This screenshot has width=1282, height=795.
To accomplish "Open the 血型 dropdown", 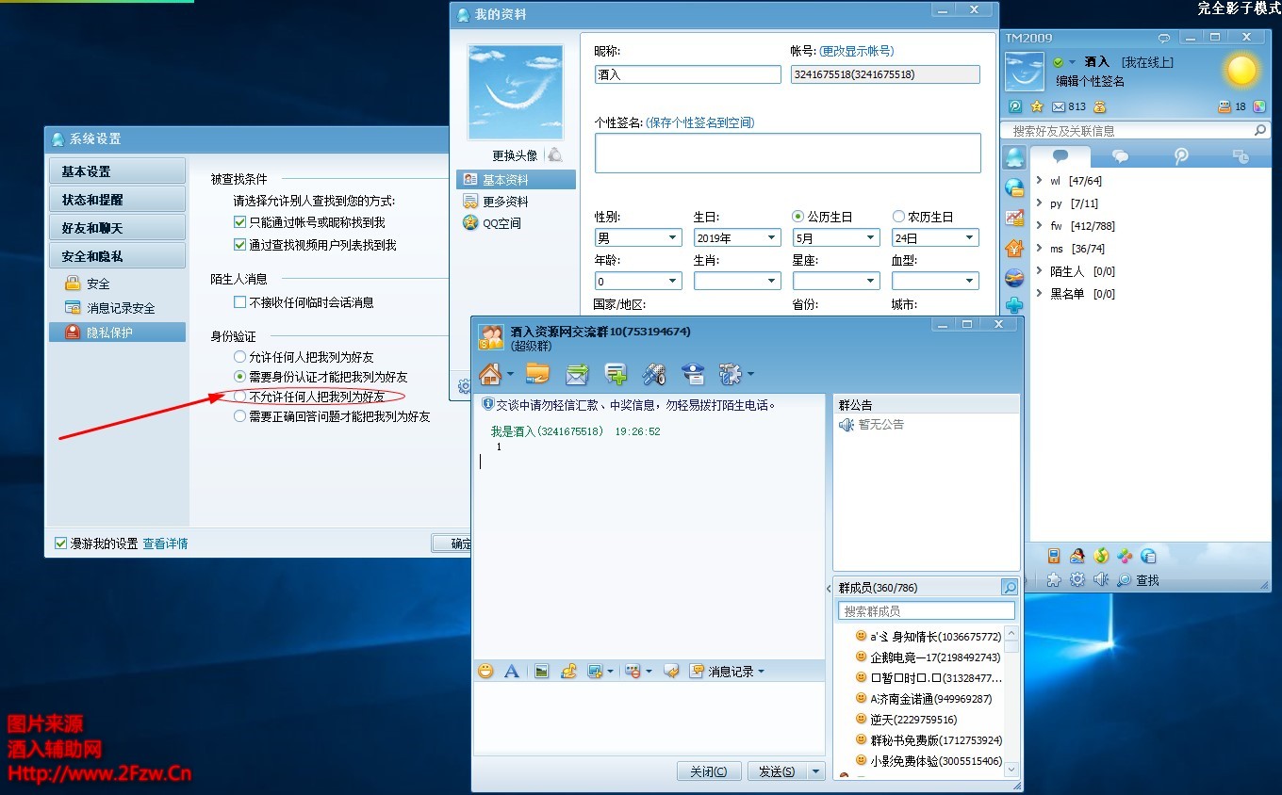I will coord(935,281).
